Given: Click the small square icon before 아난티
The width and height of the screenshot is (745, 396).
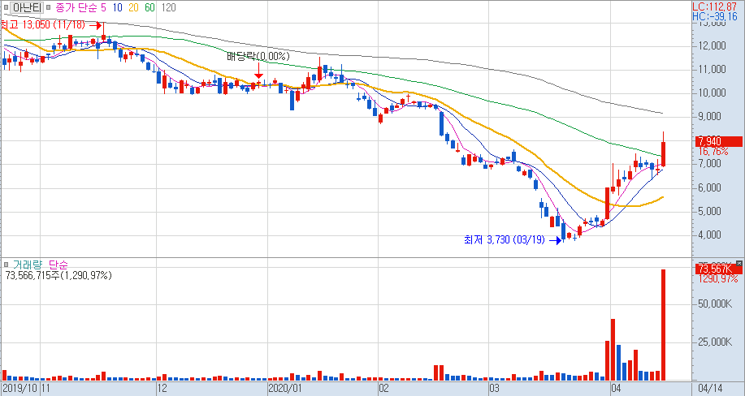Looking at the screenshot, I should tap(6, 7).
